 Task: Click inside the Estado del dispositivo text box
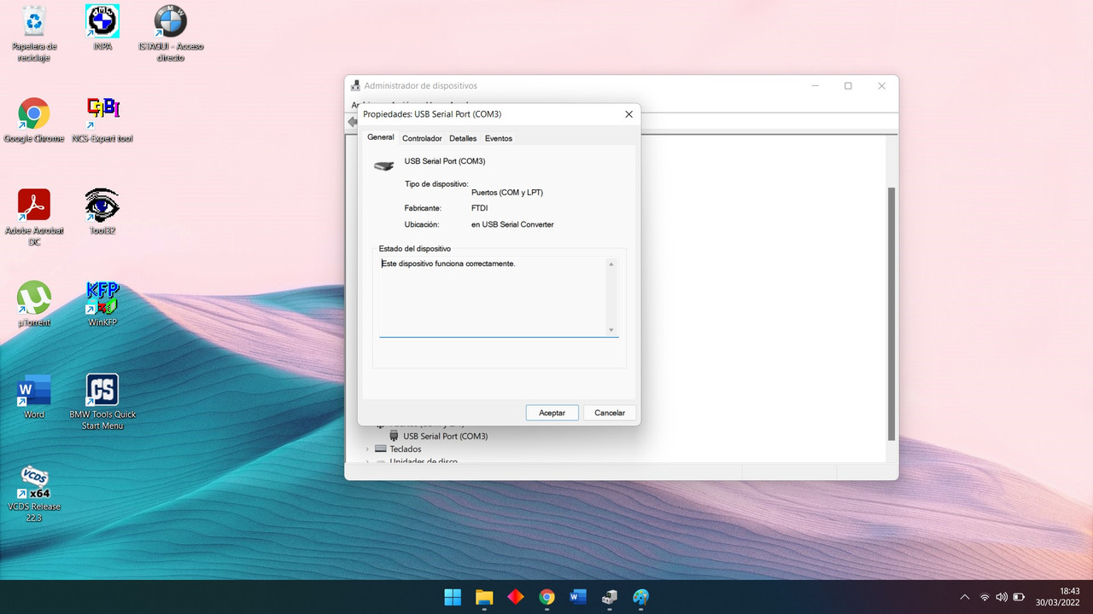tap(493, 296)
